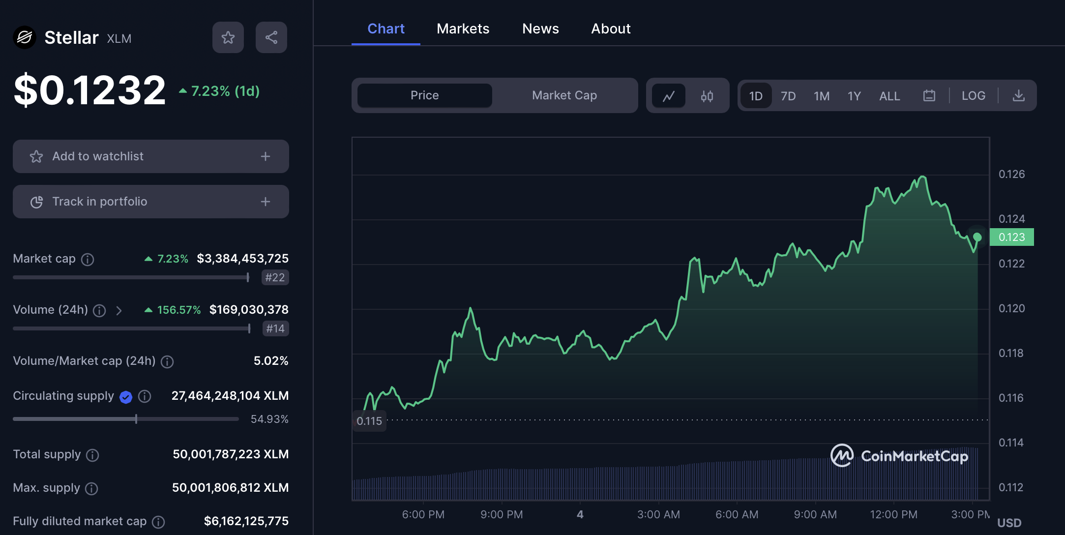Click the #14 volume rank badge
The height and width of the screenshot is (535, 1065).
tap(276, 328)
